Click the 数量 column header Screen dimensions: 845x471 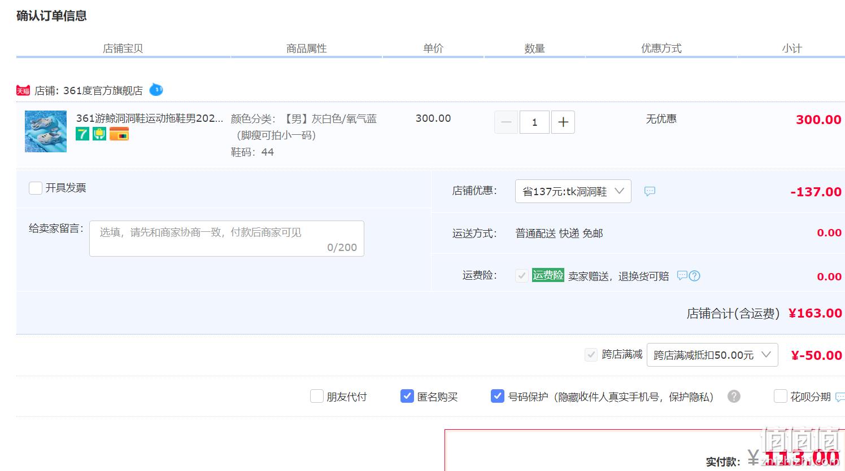click(x=534, y=49)
